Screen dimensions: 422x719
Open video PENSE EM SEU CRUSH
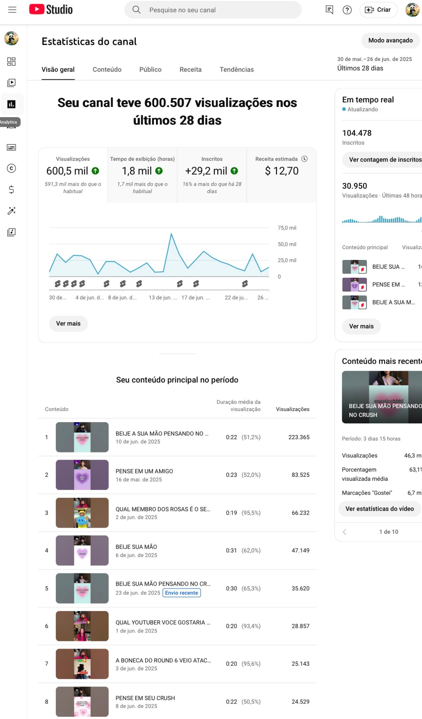click(145, 698)
